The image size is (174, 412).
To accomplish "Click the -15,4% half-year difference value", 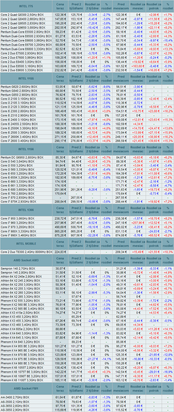I will click(x=168, y=40).
